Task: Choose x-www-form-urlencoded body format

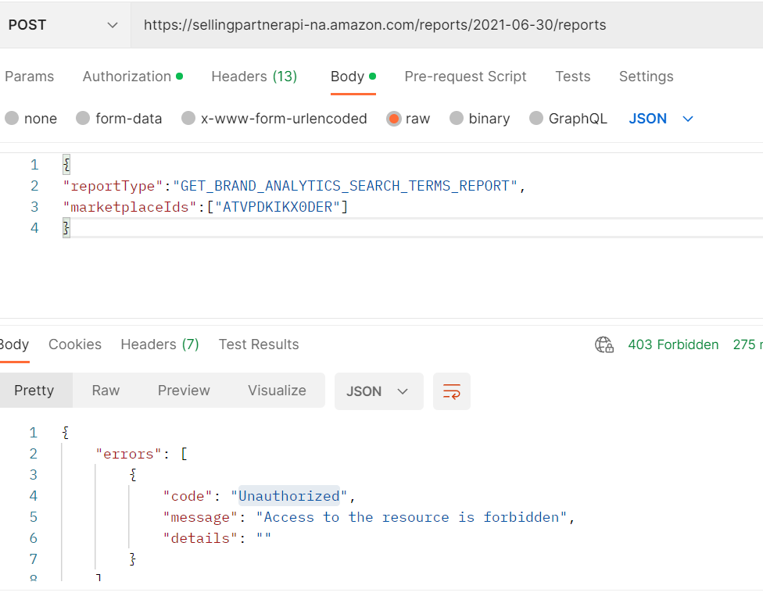Action: click(188, 118)
